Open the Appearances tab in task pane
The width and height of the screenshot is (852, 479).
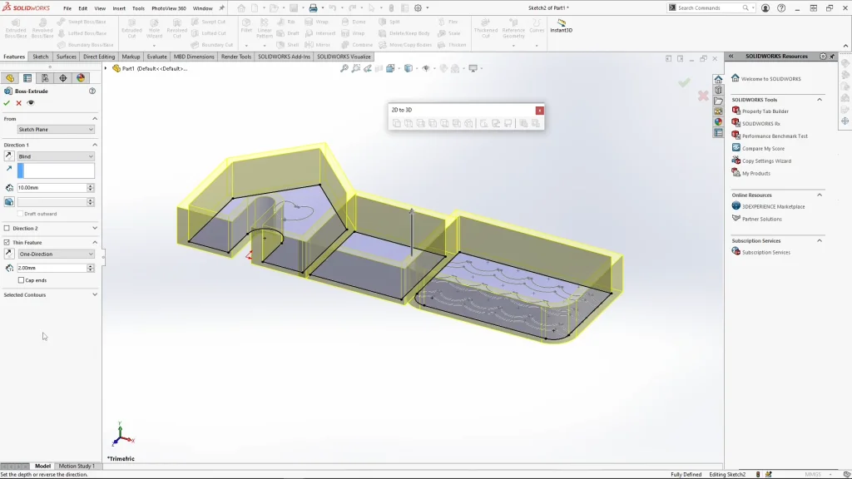pyautogui.click(x=718, y=121)
